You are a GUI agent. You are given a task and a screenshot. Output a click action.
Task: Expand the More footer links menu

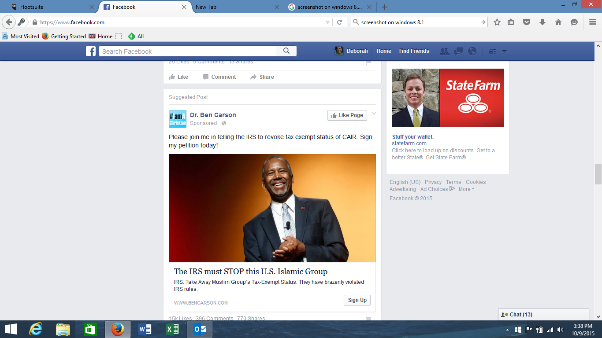click(466, 189)
